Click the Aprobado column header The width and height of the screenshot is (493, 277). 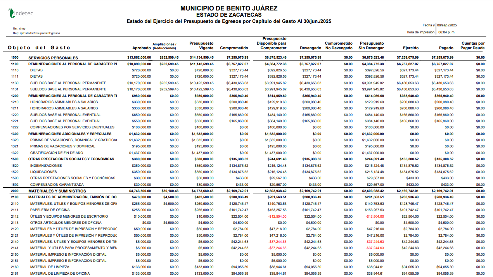click(142, 47)
